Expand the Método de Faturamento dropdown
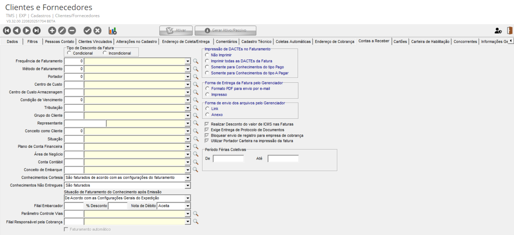The width and height of the screenshot is (514, 235). point(188,69)
